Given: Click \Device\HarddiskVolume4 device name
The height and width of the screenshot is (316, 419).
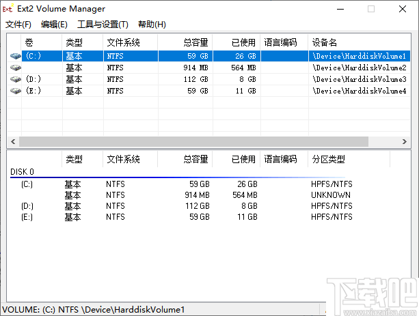Looking at the screenshot, I should [360, 91].
